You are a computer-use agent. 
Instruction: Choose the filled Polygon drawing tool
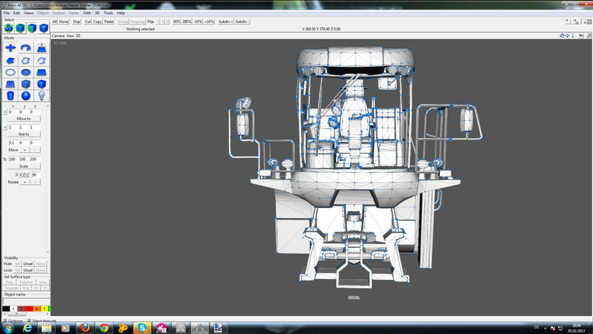click(x=10, y=60)
